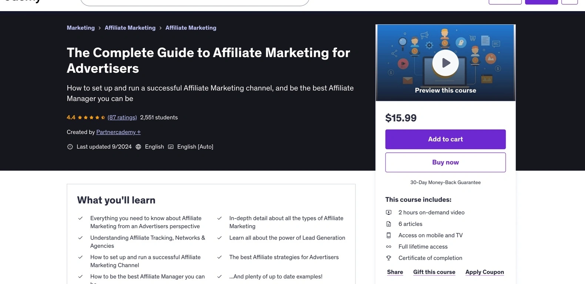Click the mobile access icon
The width and height of the screenshot is (585, 284).
(389, 235)
